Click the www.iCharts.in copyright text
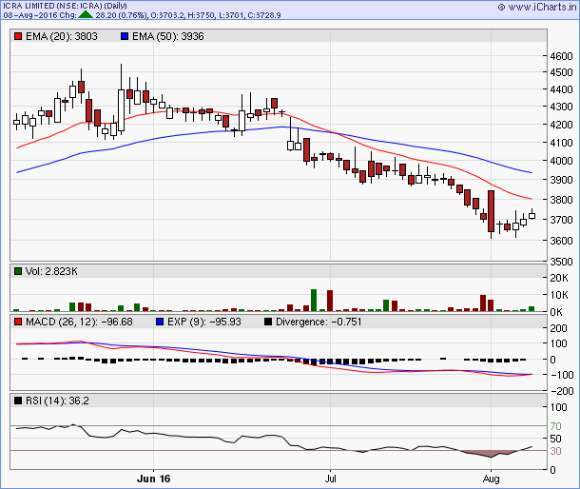This screenshot has width=580, height=489. pyautogui.click(x=537, y=7)
